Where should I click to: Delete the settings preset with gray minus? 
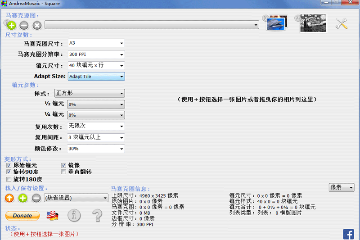tap(36, 198)
